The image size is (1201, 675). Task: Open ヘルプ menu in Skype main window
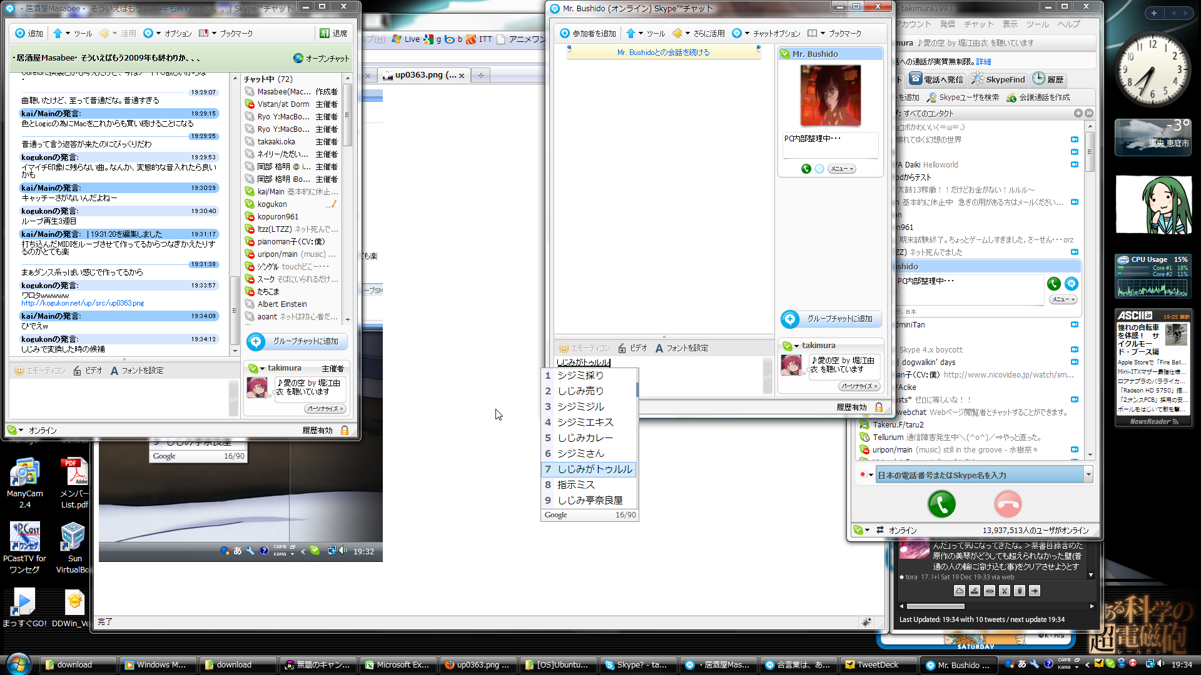pos(1069,24)
